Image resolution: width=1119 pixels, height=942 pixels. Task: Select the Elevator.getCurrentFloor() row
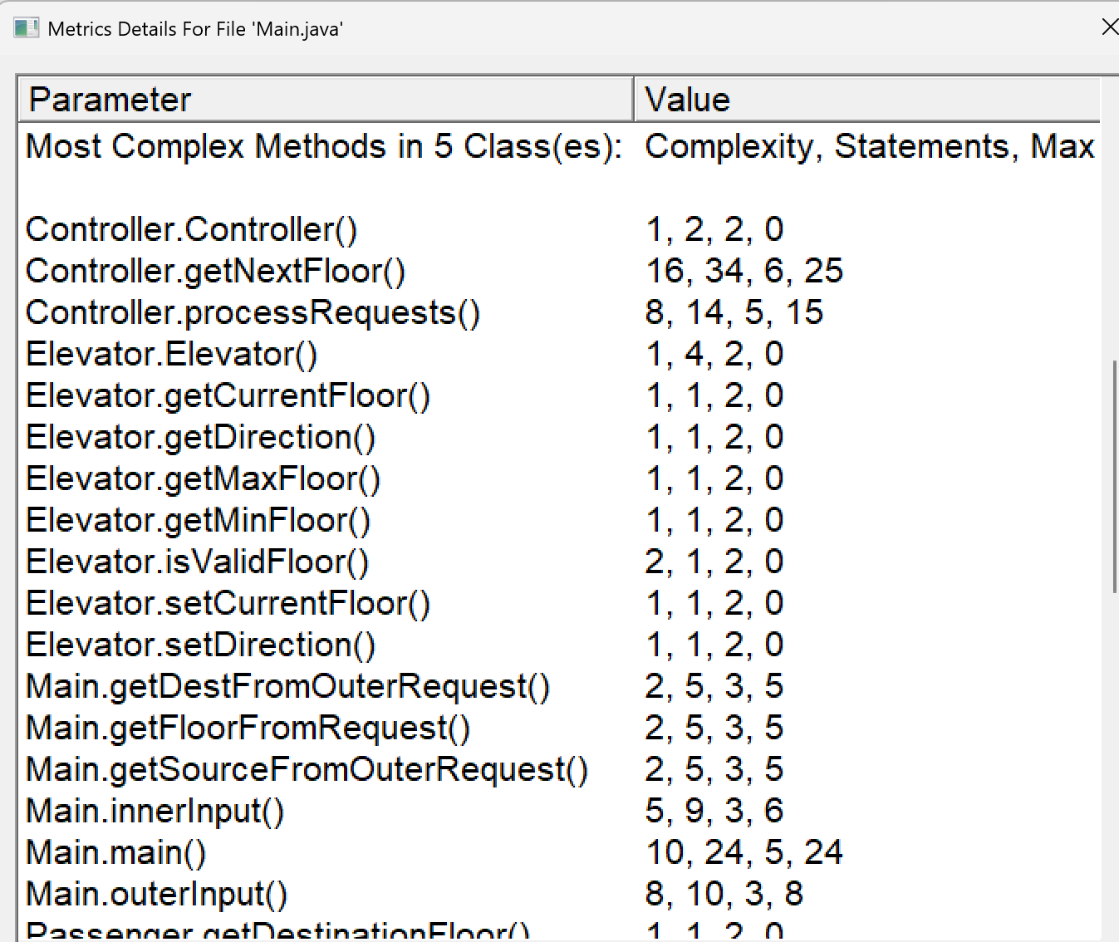[228, 395]
